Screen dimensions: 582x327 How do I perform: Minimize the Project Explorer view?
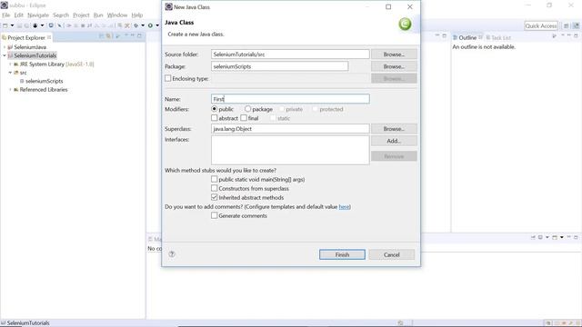133,35
